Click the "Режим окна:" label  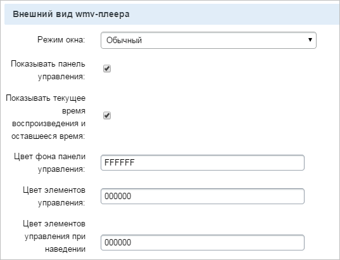pyautogui.click(x=61, y=40)
